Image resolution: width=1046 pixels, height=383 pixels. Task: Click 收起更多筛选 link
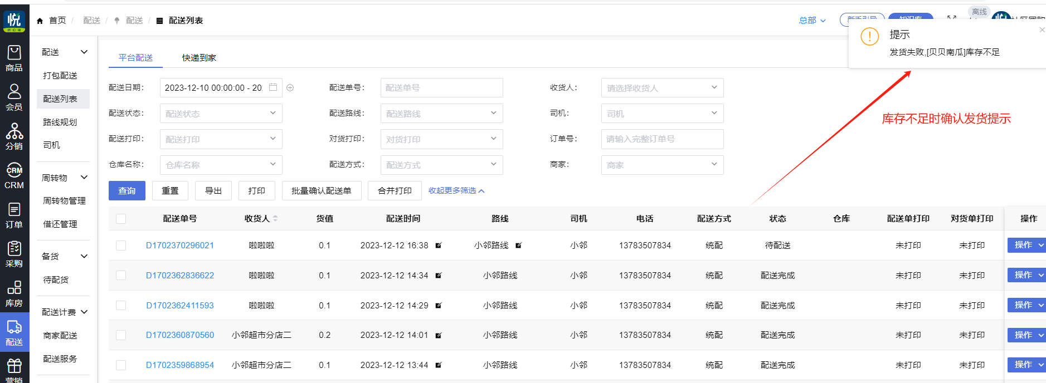(x=456, y=190)
